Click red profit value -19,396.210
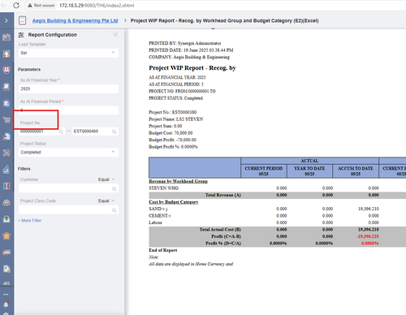 (x=367, y=236)
